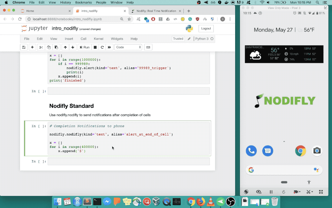Click the Trusted notebook indicator
332x208 pixels.
(178, 39)
